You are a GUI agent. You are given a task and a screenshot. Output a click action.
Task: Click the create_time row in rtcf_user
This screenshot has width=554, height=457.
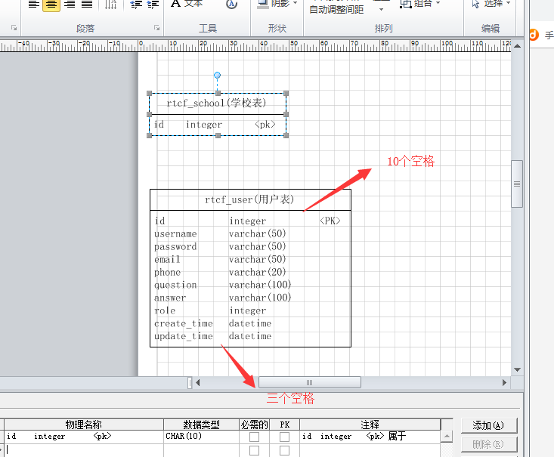(x=213, y=323)
